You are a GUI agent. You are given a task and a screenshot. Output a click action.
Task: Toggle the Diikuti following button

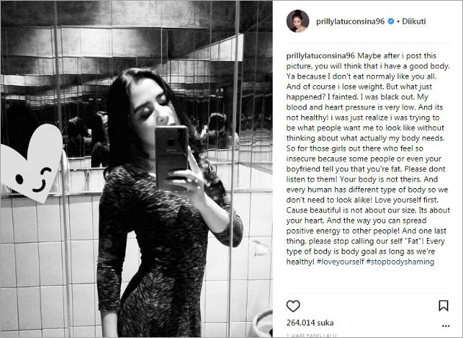414,21
